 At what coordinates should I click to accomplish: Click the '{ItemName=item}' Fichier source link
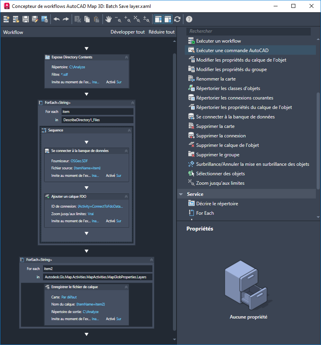pyautogui.click(x=87, y=168)
